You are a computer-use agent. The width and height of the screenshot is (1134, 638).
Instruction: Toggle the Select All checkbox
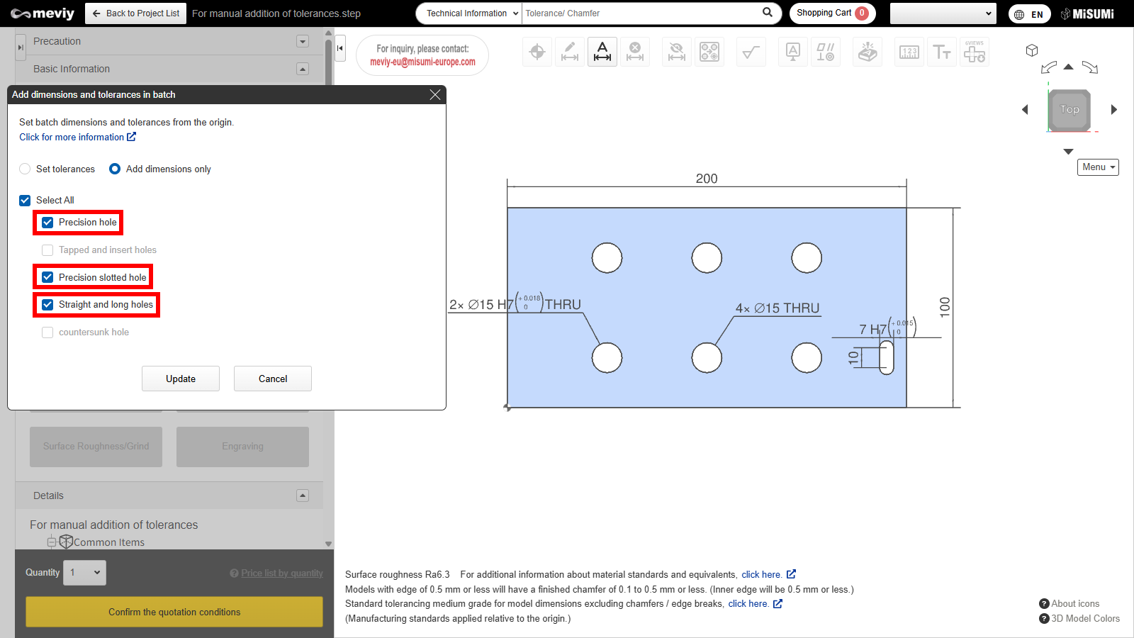25,201
